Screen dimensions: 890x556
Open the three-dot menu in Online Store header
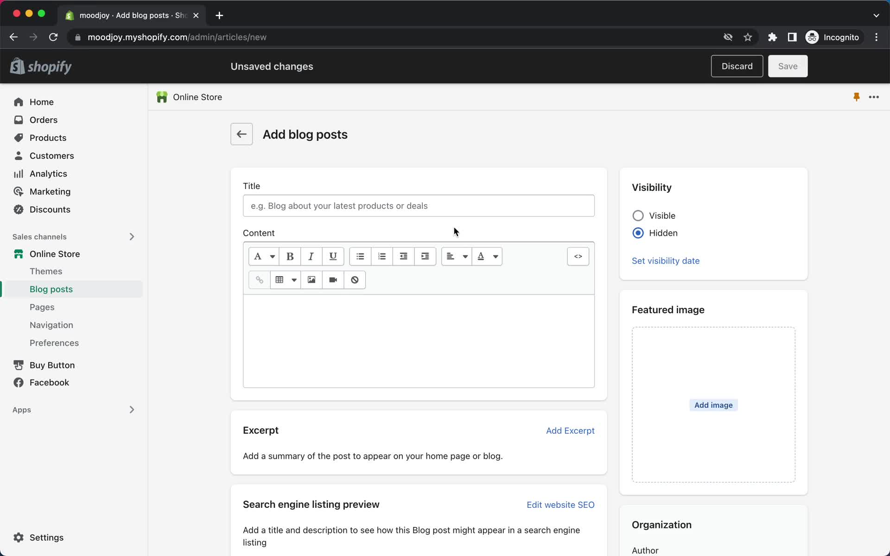874,97
